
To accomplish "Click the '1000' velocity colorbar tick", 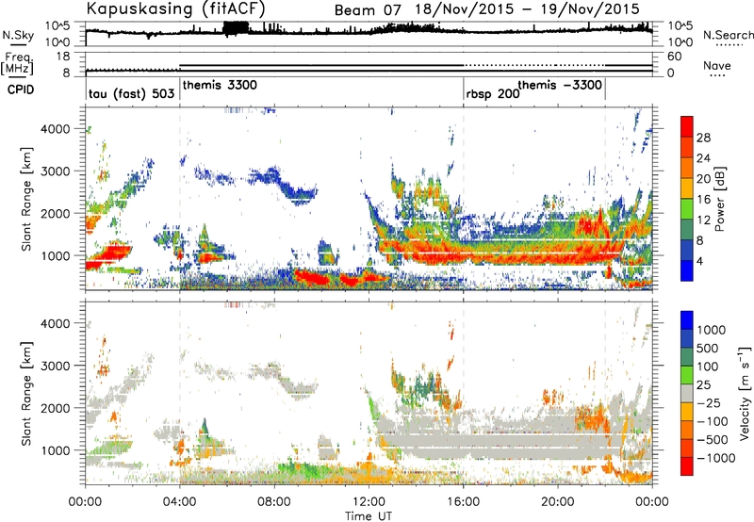I will click(711, 330).
